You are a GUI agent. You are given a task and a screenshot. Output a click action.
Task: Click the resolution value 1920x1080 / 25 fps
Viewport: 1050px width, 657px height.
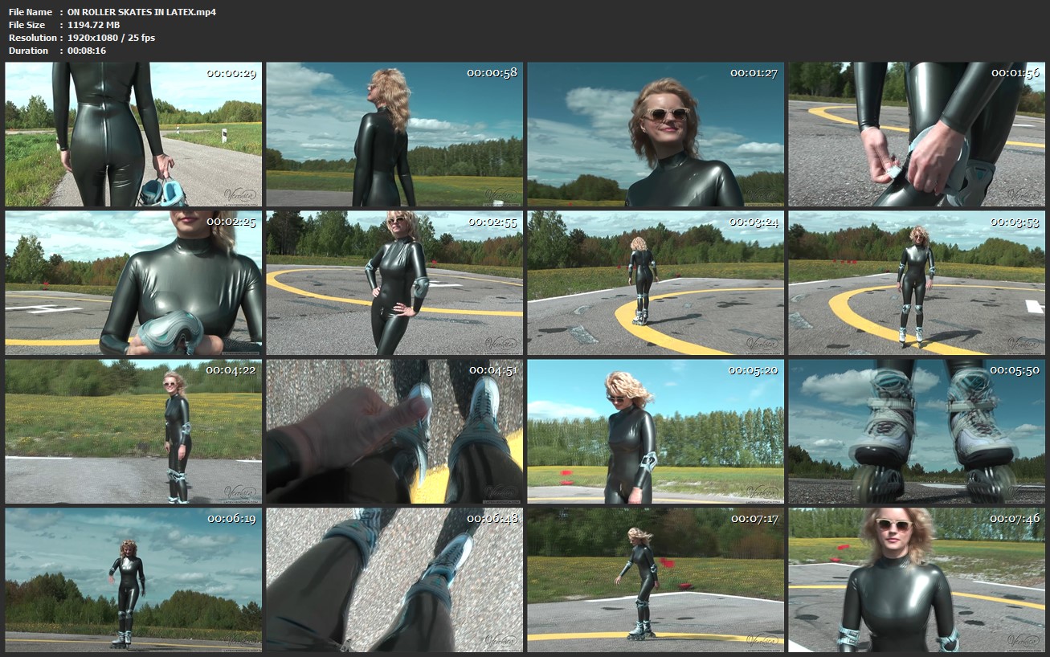[111, 38]
